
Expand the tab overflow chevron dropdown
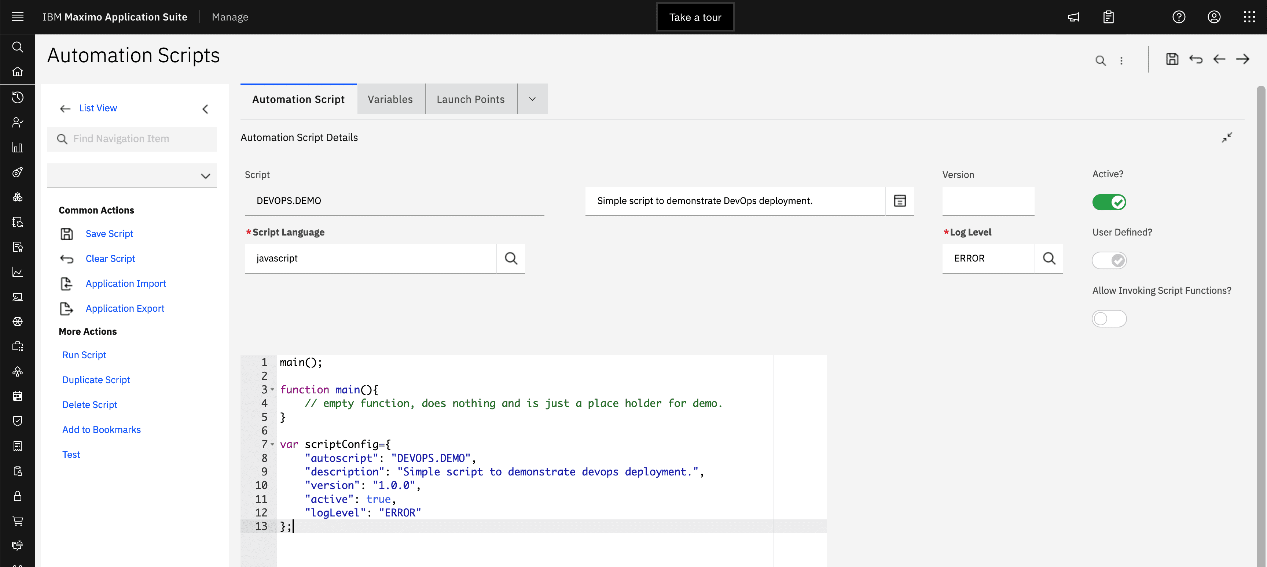click(x=532, y=99)
